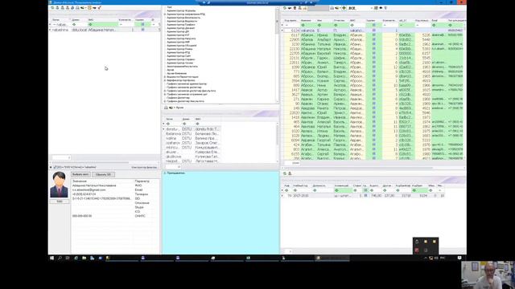Screen dimensions: 515x289
Task: Toggle checkbox in 2017-2018 bottom table row
Action: click(365, 196)
